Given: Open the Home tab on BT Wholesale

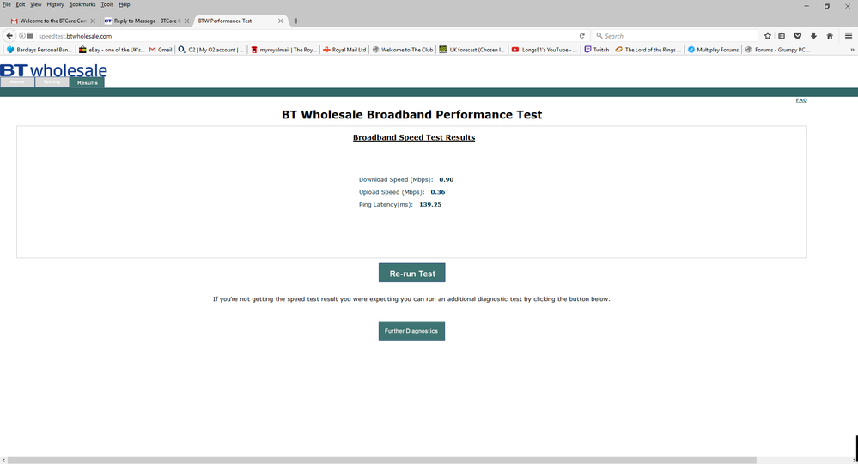Looking at the screenshot, I should tap(17, 82).
